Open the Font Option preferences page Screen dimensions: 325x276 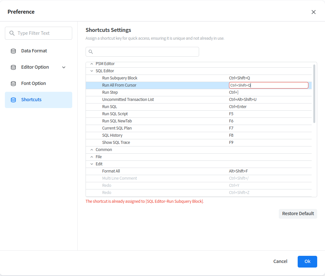tap(34, 84)
